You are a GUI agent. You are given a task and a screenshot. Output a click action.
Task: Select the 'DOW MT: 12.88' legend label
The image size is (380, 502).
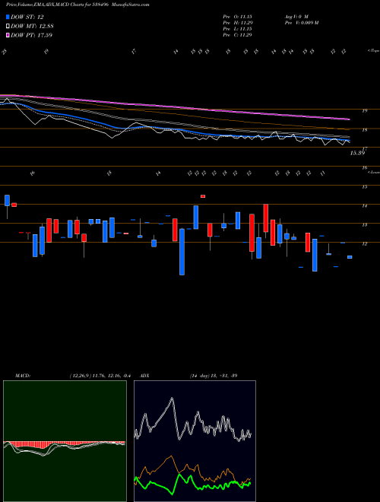coord(32,26)
